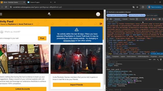The image size is (163, 91).
Task: Open the bikers image card thumbnail
Action: 76,59
